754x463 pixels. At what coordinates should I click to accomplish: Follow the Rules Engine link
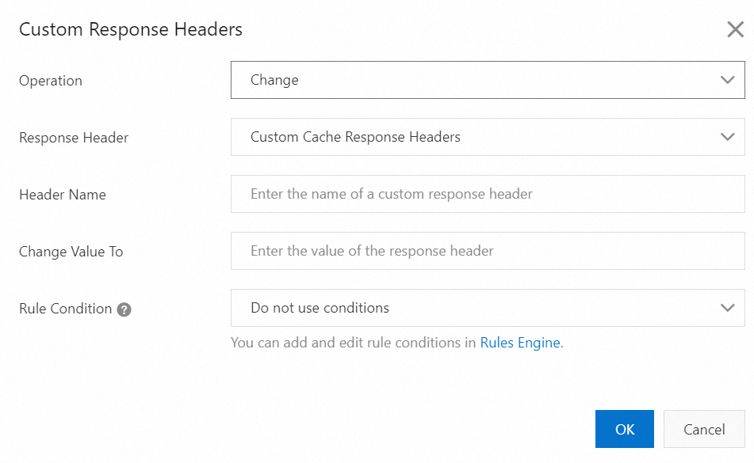point(520,343)
